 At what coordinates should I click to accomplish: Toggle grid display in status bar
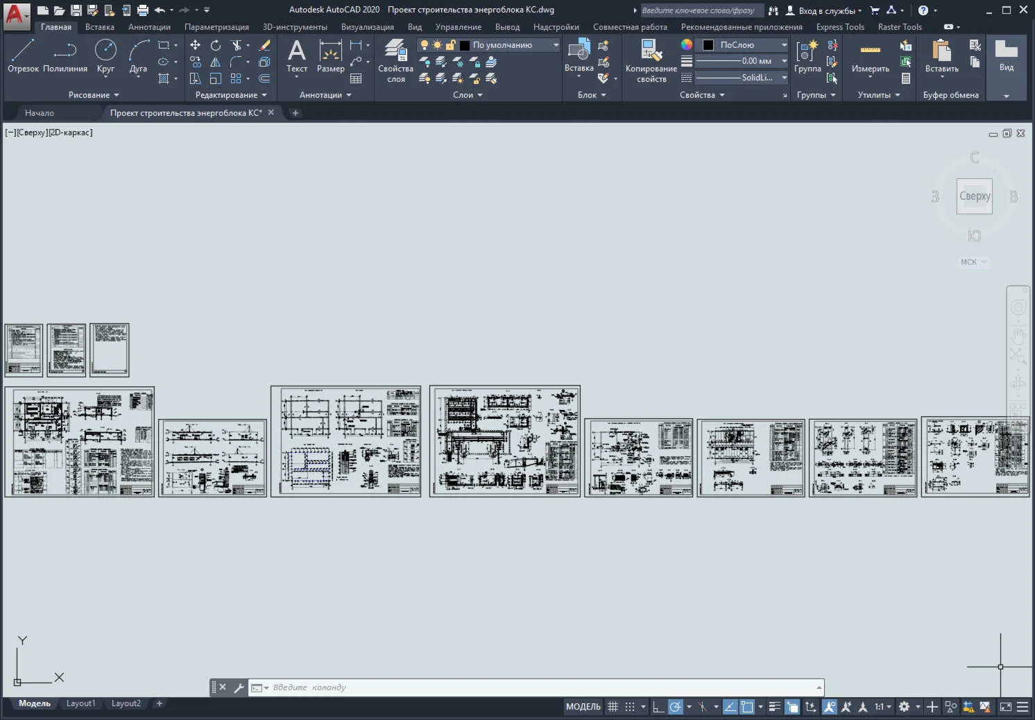coord(613,707)
